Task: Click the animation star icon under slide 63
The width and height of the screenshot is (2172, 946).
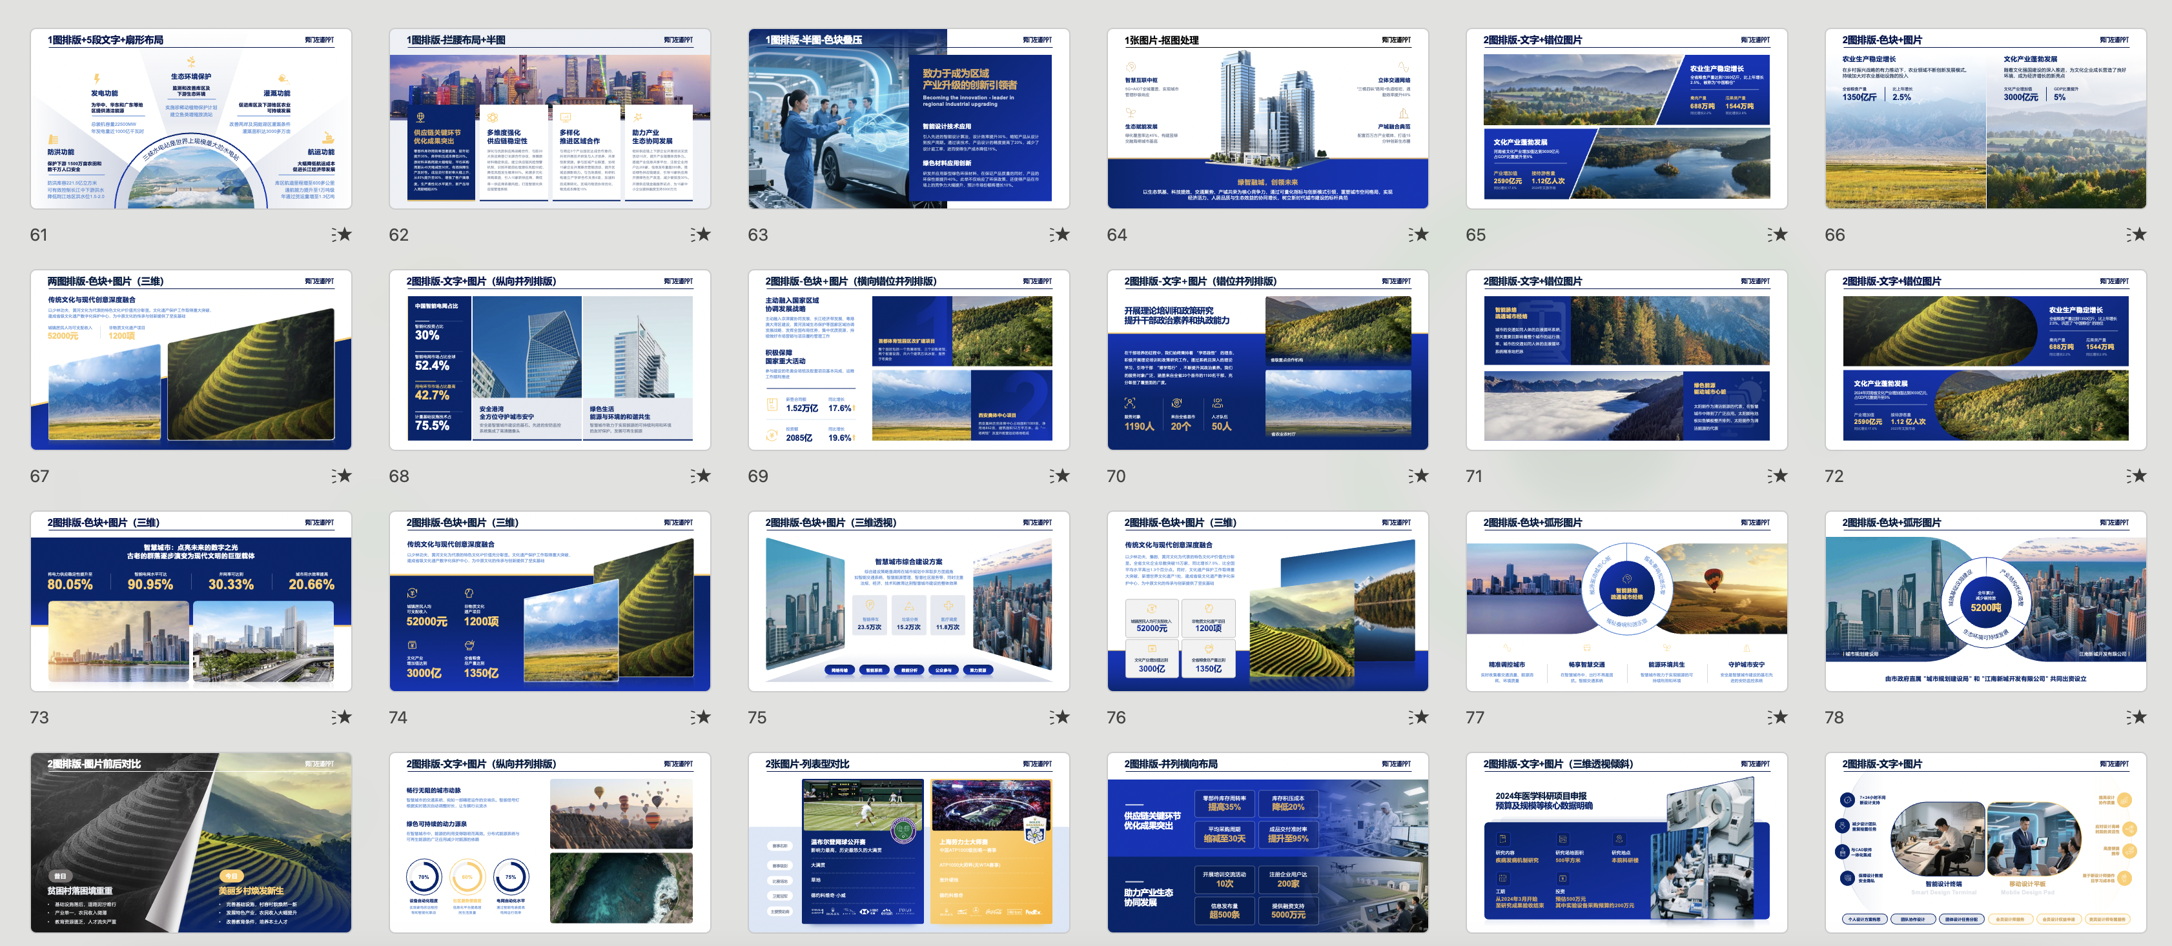Action: 1060,234
